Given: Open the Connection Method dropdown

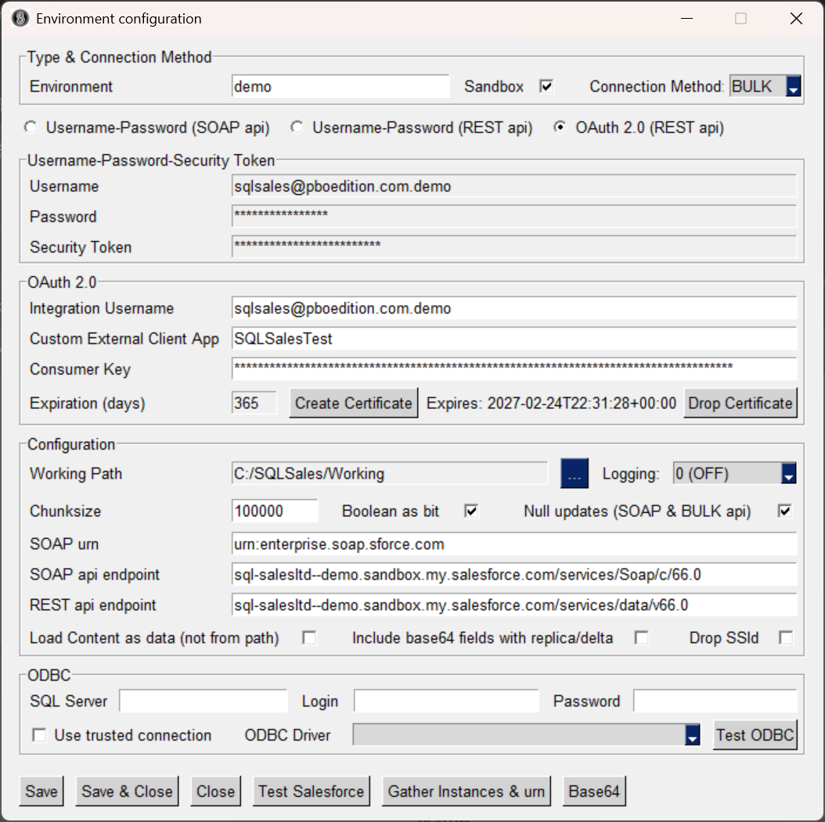Looking at the screenshot, I should click(793, 87).
